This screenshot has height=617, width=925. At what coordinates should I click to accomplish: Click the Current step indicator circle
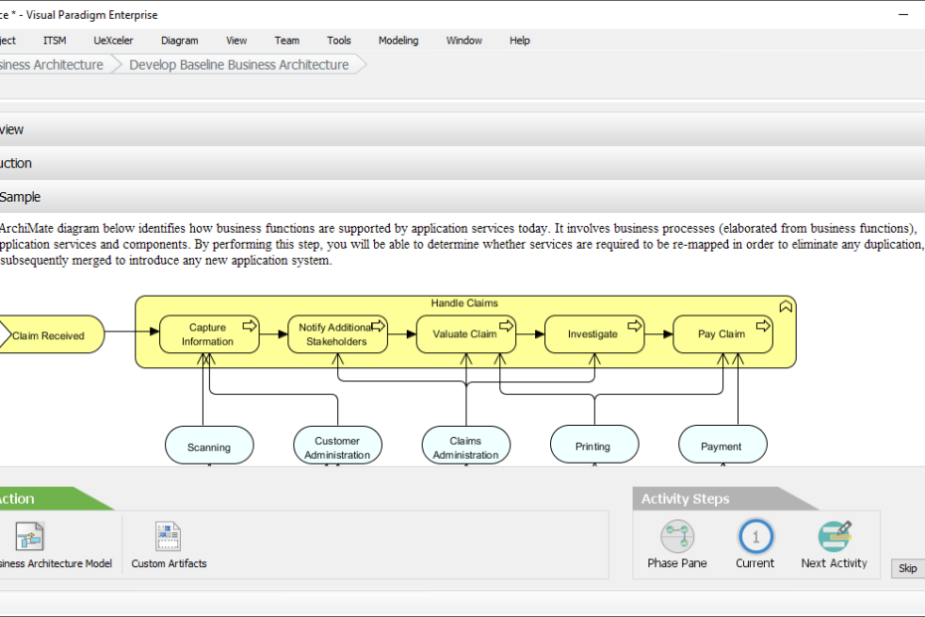click(755, 537)
